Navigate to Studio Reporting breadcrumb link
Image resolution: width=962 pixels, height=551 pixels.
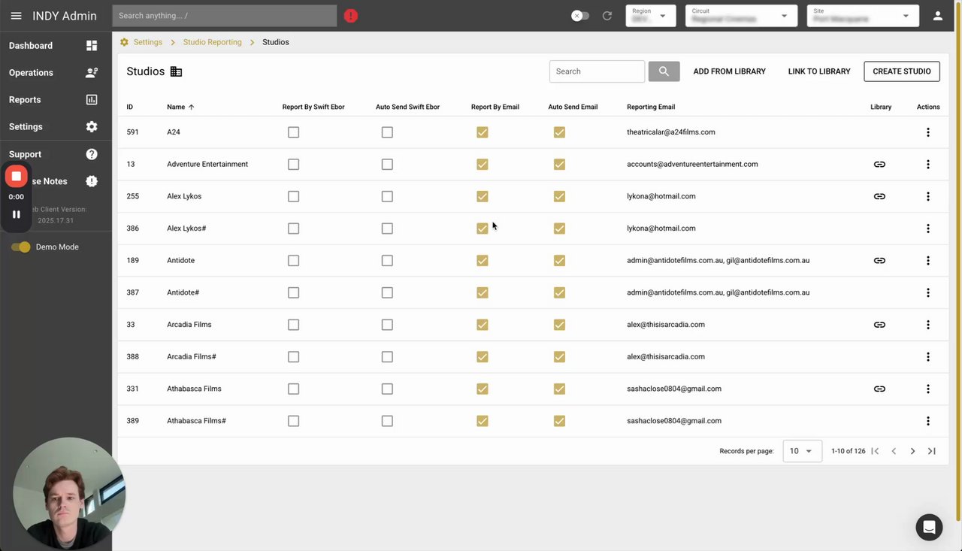pos(213,42)
